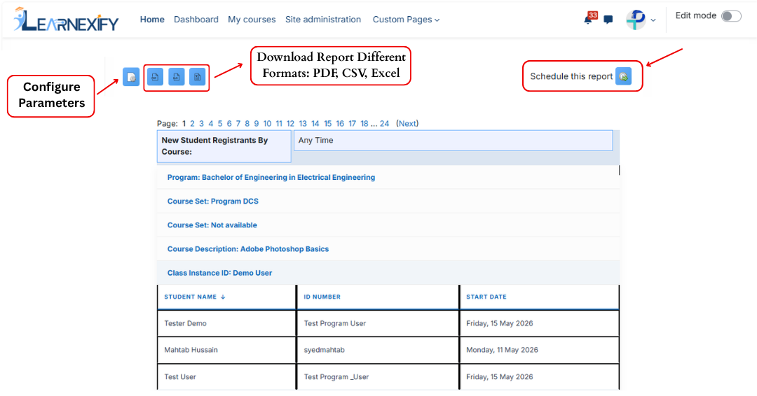This screenshot has height=396, width=757.
Task: Open Course Description: Adobe Photoshop Basics
Action: [x=248, y=249]
